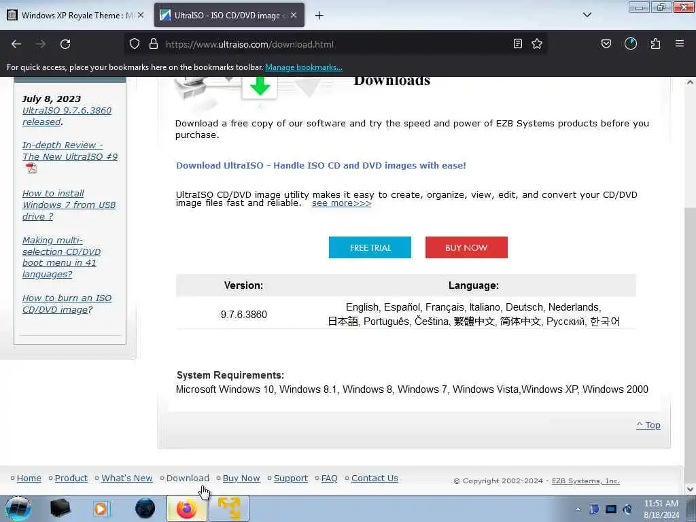Switch to Firefox in the taskbar
Viewport: 696px width, 522px height.
pos(187,508)
